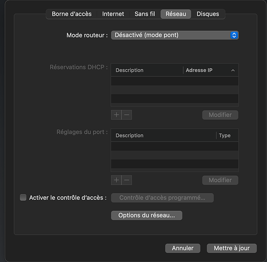Select the Disques tab

(x=208, y=14)
